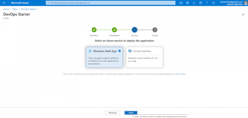Click the Home breadcrumb
The width and height of the screenshot is (248, 118).
pyautogui.click(x=6, y=9)
